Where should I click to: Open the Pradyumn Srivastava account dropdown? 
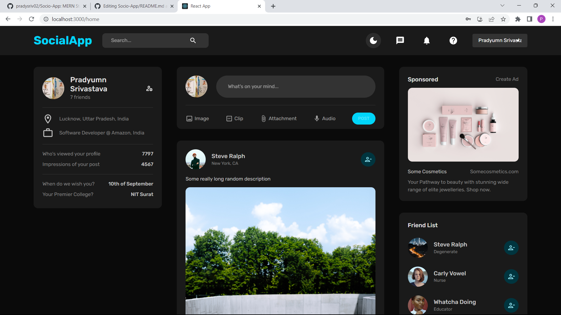[500, 40]
